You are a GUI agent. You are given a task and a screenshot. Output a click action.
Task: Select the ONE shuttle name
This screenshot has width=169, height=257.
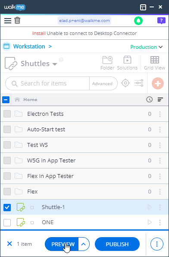coord(47,222)
